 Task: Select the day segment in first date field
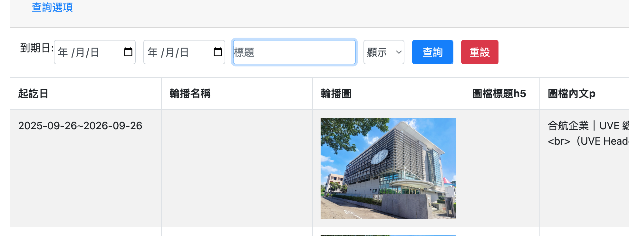pyautogui.click(x=94, y=52)
